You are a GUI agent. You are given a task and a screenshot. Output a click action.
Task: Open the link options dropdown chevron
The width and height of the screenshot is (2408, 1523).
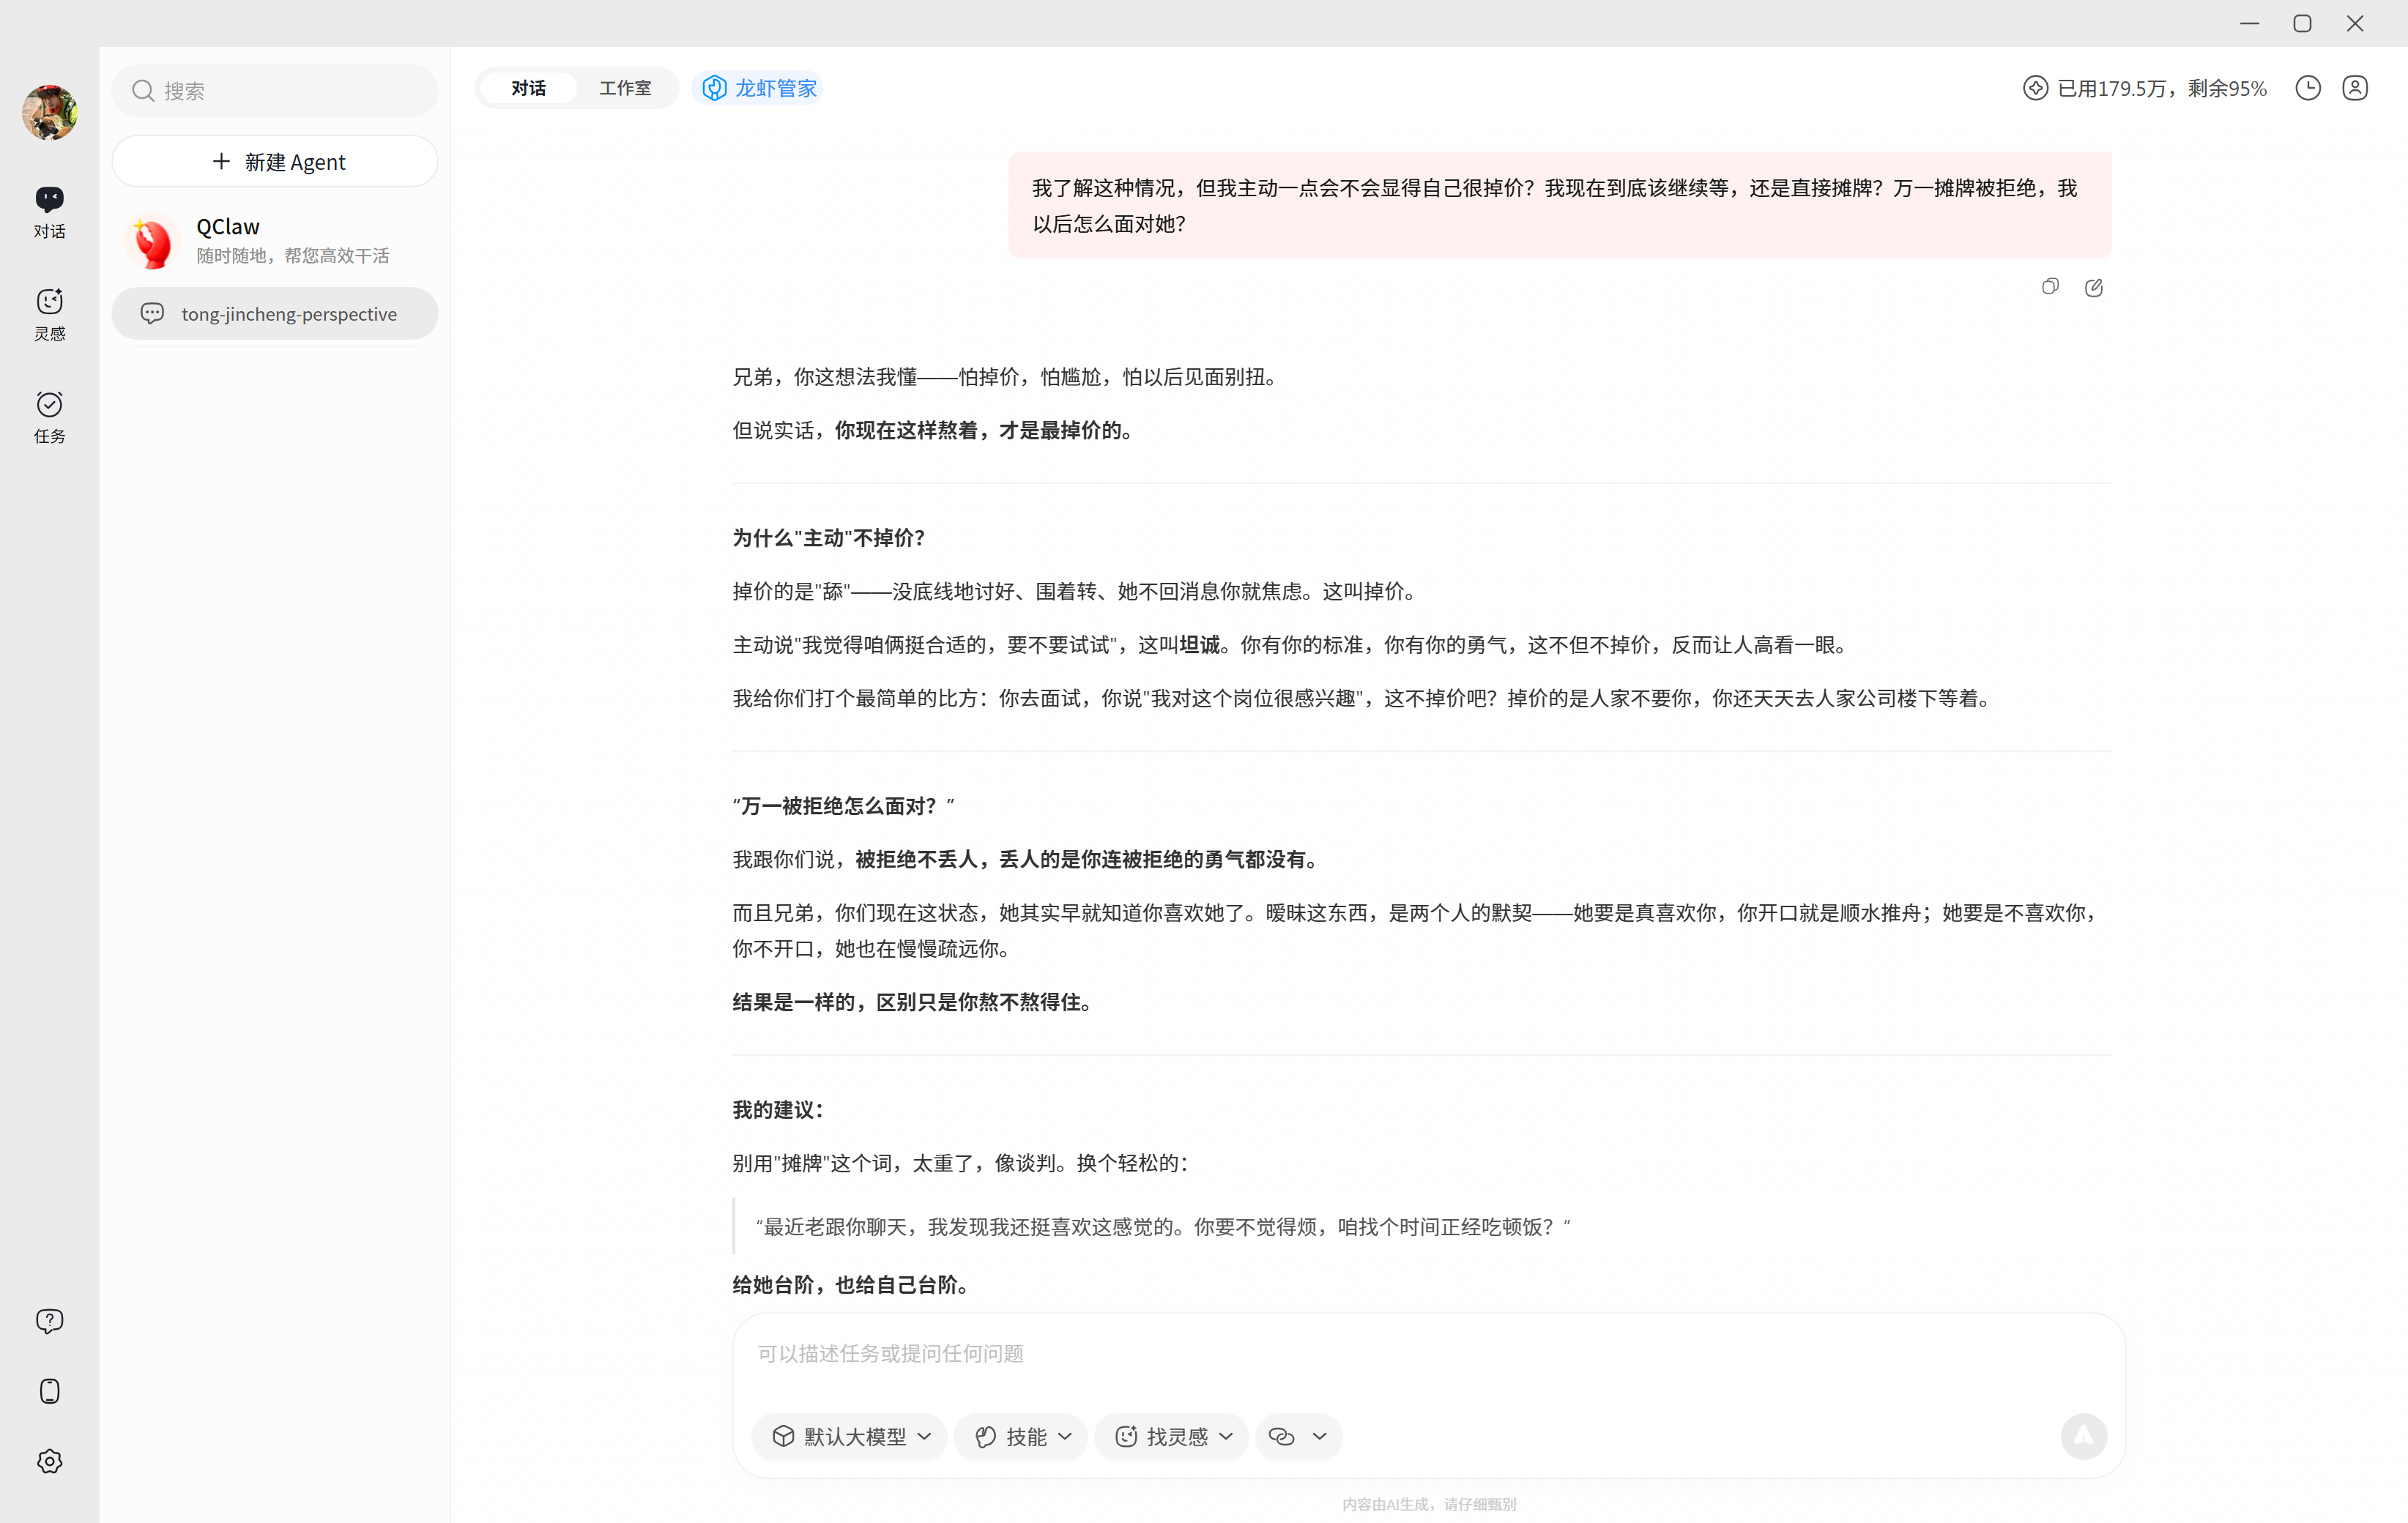(1319, 1436)
